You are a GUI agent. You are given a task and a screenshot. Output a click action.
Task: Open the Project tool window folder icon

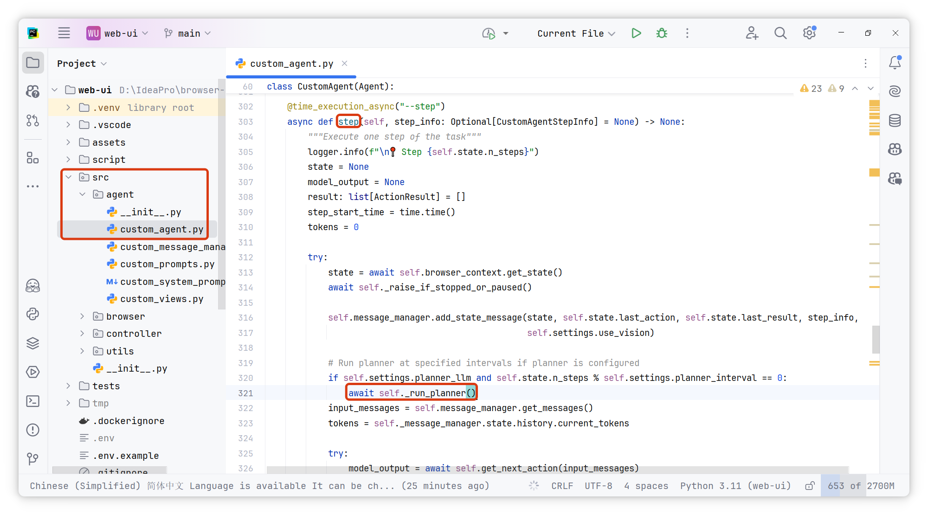coord(33,63)
